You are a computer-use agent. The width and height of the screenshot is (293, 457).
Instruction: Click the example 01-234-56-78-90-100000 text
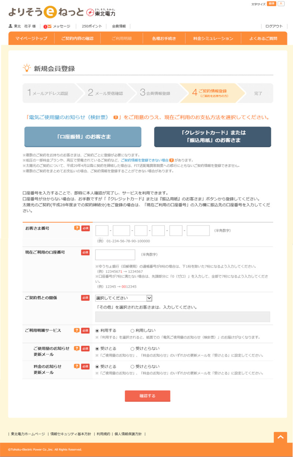pos(128,241)
